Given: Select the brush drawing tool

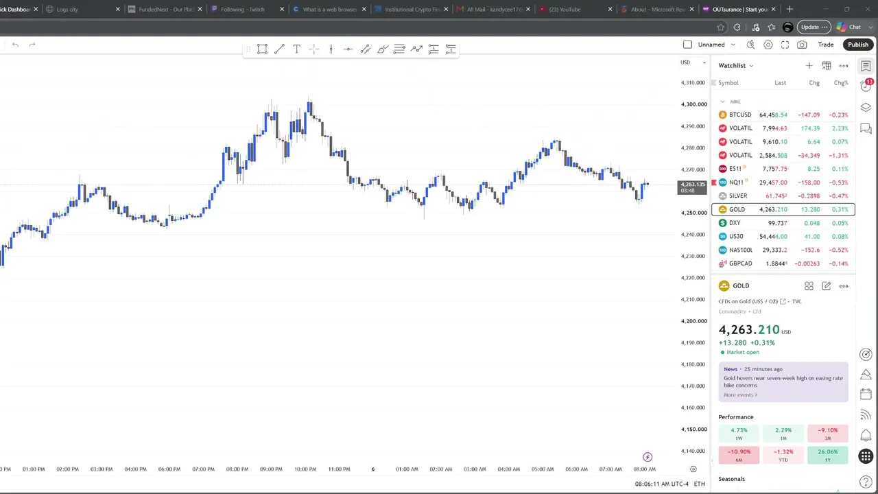Looking at the screenshot, I should point(382,49).
